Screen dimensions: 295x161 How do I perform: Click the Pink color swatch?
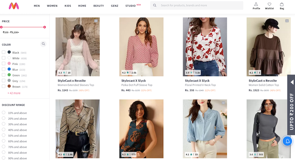pyautogui.click(x=9, y=64)
